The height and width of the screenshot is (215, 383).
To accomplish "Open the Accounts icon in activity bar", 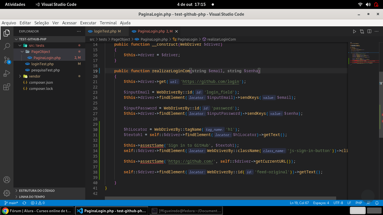I will coord(7,180).
